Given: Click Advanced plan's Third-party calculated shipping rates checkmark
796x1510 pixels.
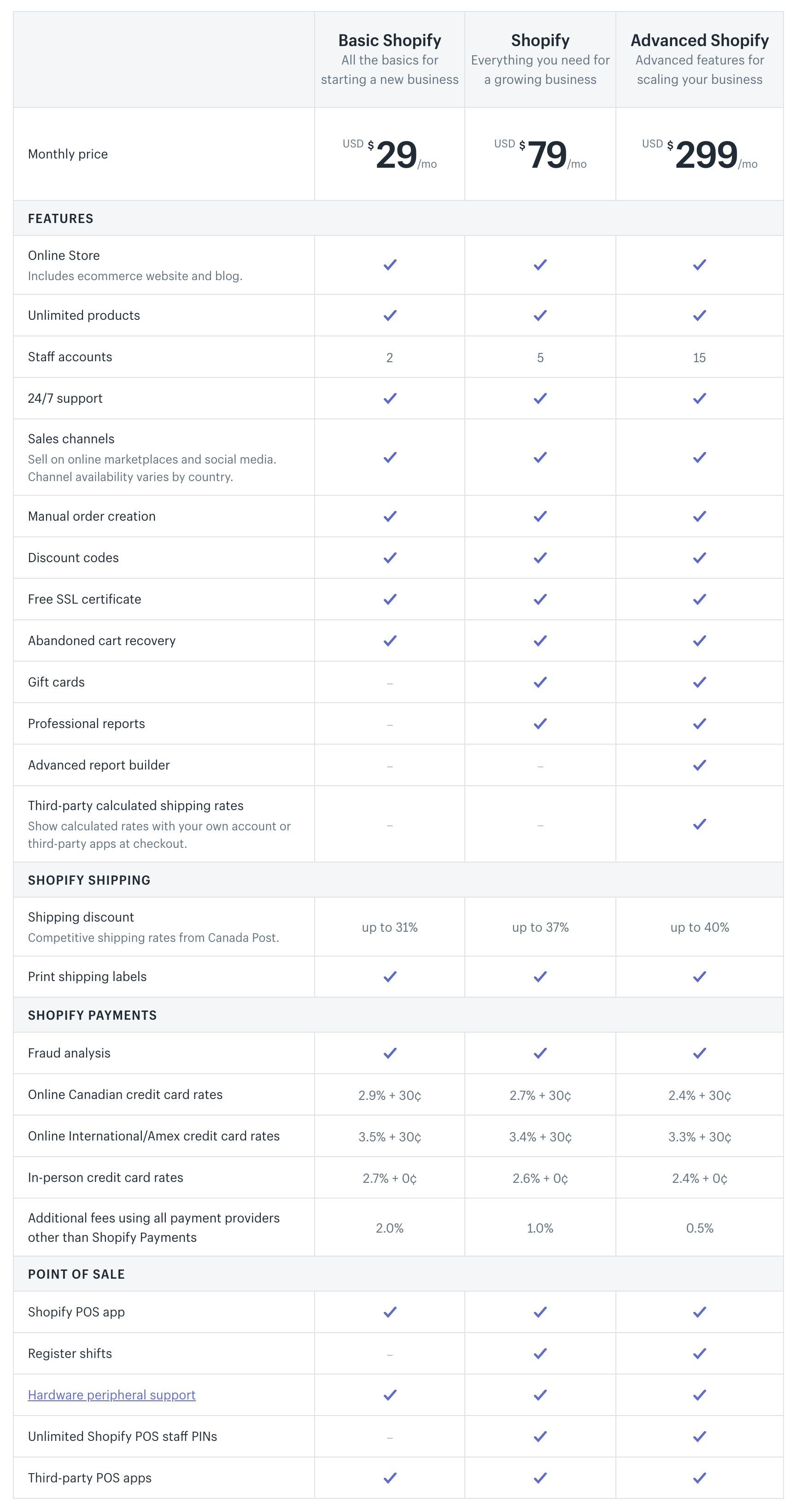Looking at the screenshot, I should [699, 824].
